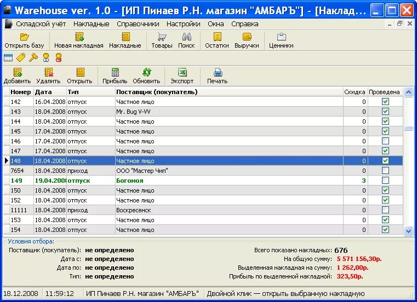Screen dimensions: 417x302
Task: Toggle Проведена checkbox for invoice 154
Action: (385, 229)
